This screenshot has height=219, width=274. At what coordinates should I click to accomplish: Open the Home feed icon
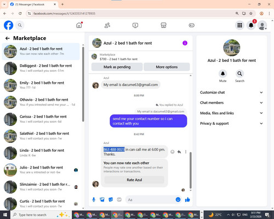[79, 25]
